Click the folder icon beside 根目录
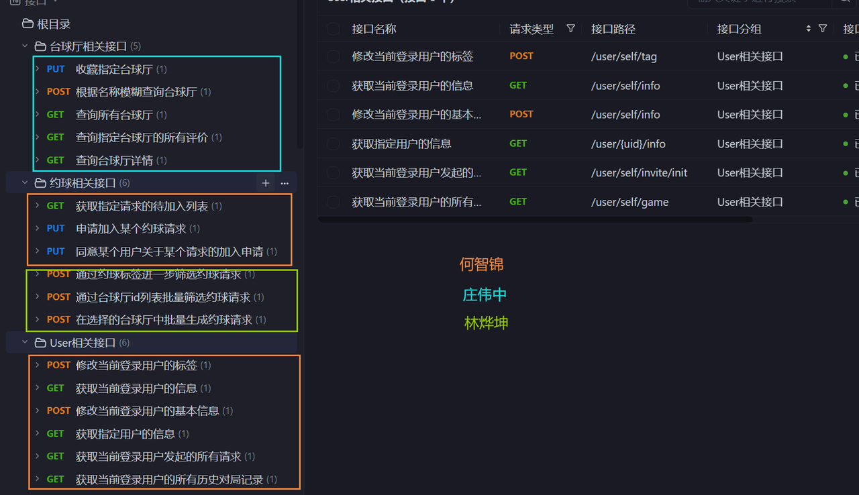 [x=28, y=23]
